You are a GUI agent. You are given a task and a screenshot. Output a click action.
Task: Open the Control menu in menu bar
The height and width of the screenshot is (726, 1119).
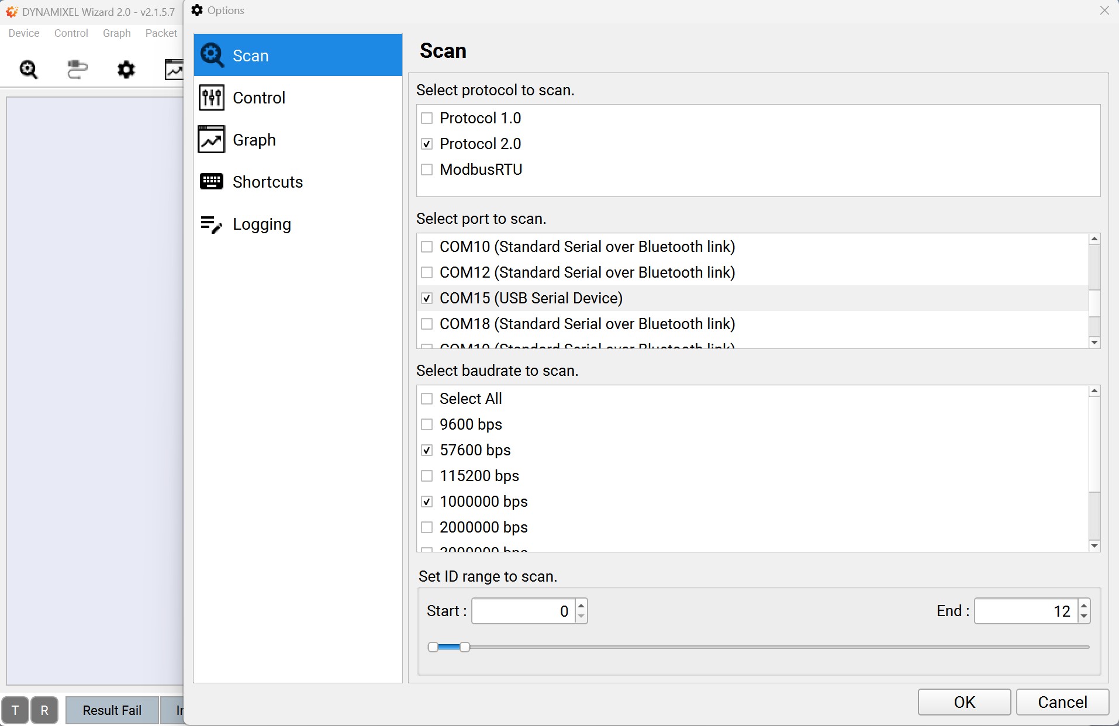click(71, 33)
